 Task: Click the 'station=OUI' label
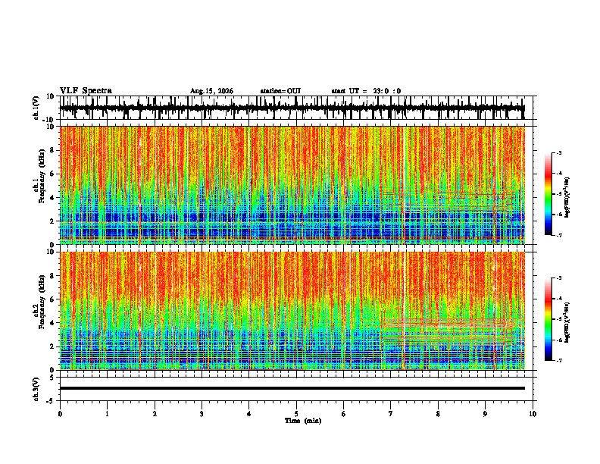(280, 91)
